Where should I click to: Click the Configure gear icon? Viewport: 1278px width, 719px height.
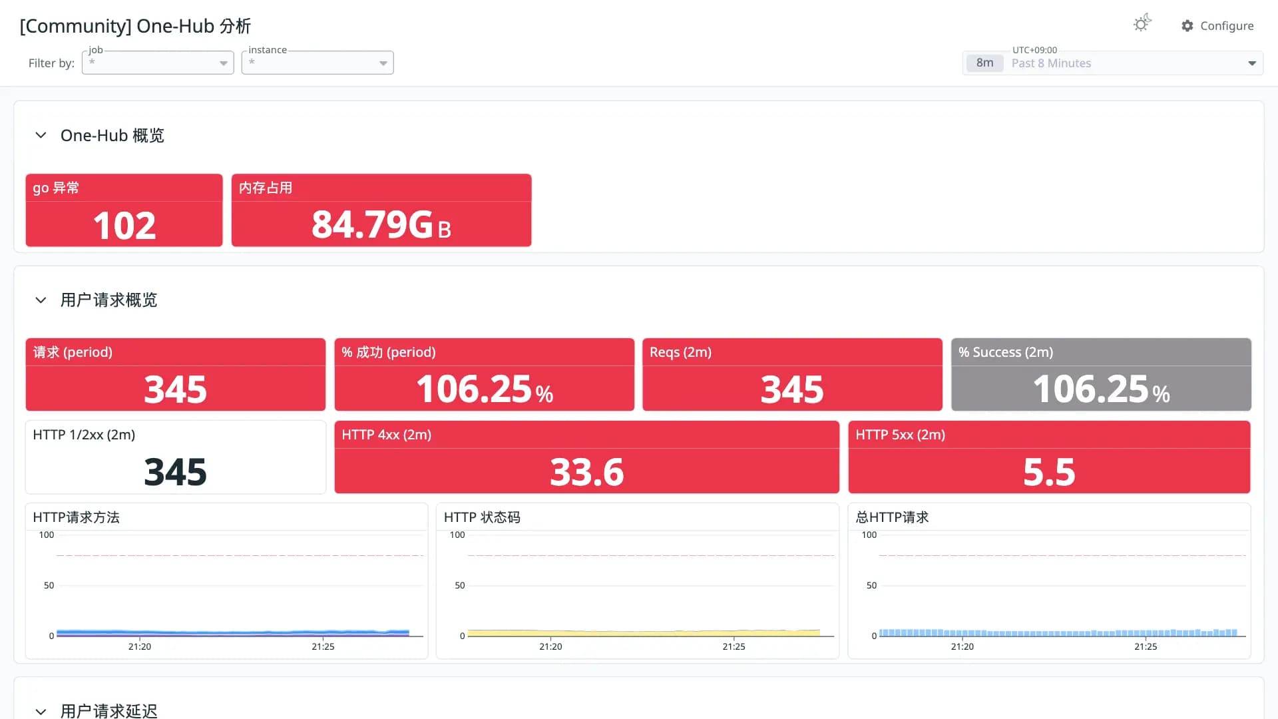(x=1187, y=26)
